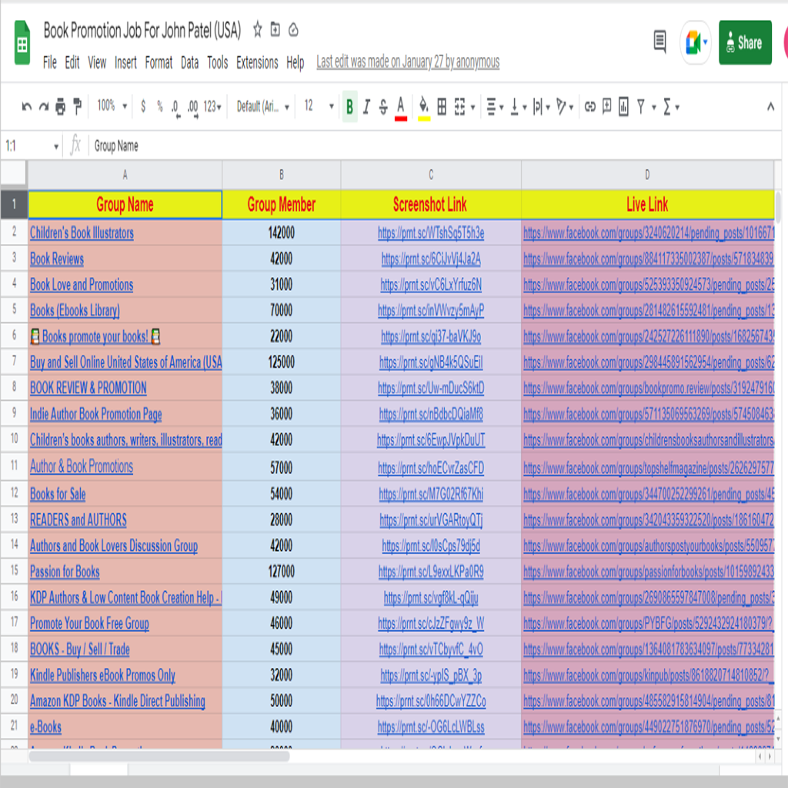Open the comment history icon
The image size is (788, 788).
pyautogui.click(x=659, y=42)
